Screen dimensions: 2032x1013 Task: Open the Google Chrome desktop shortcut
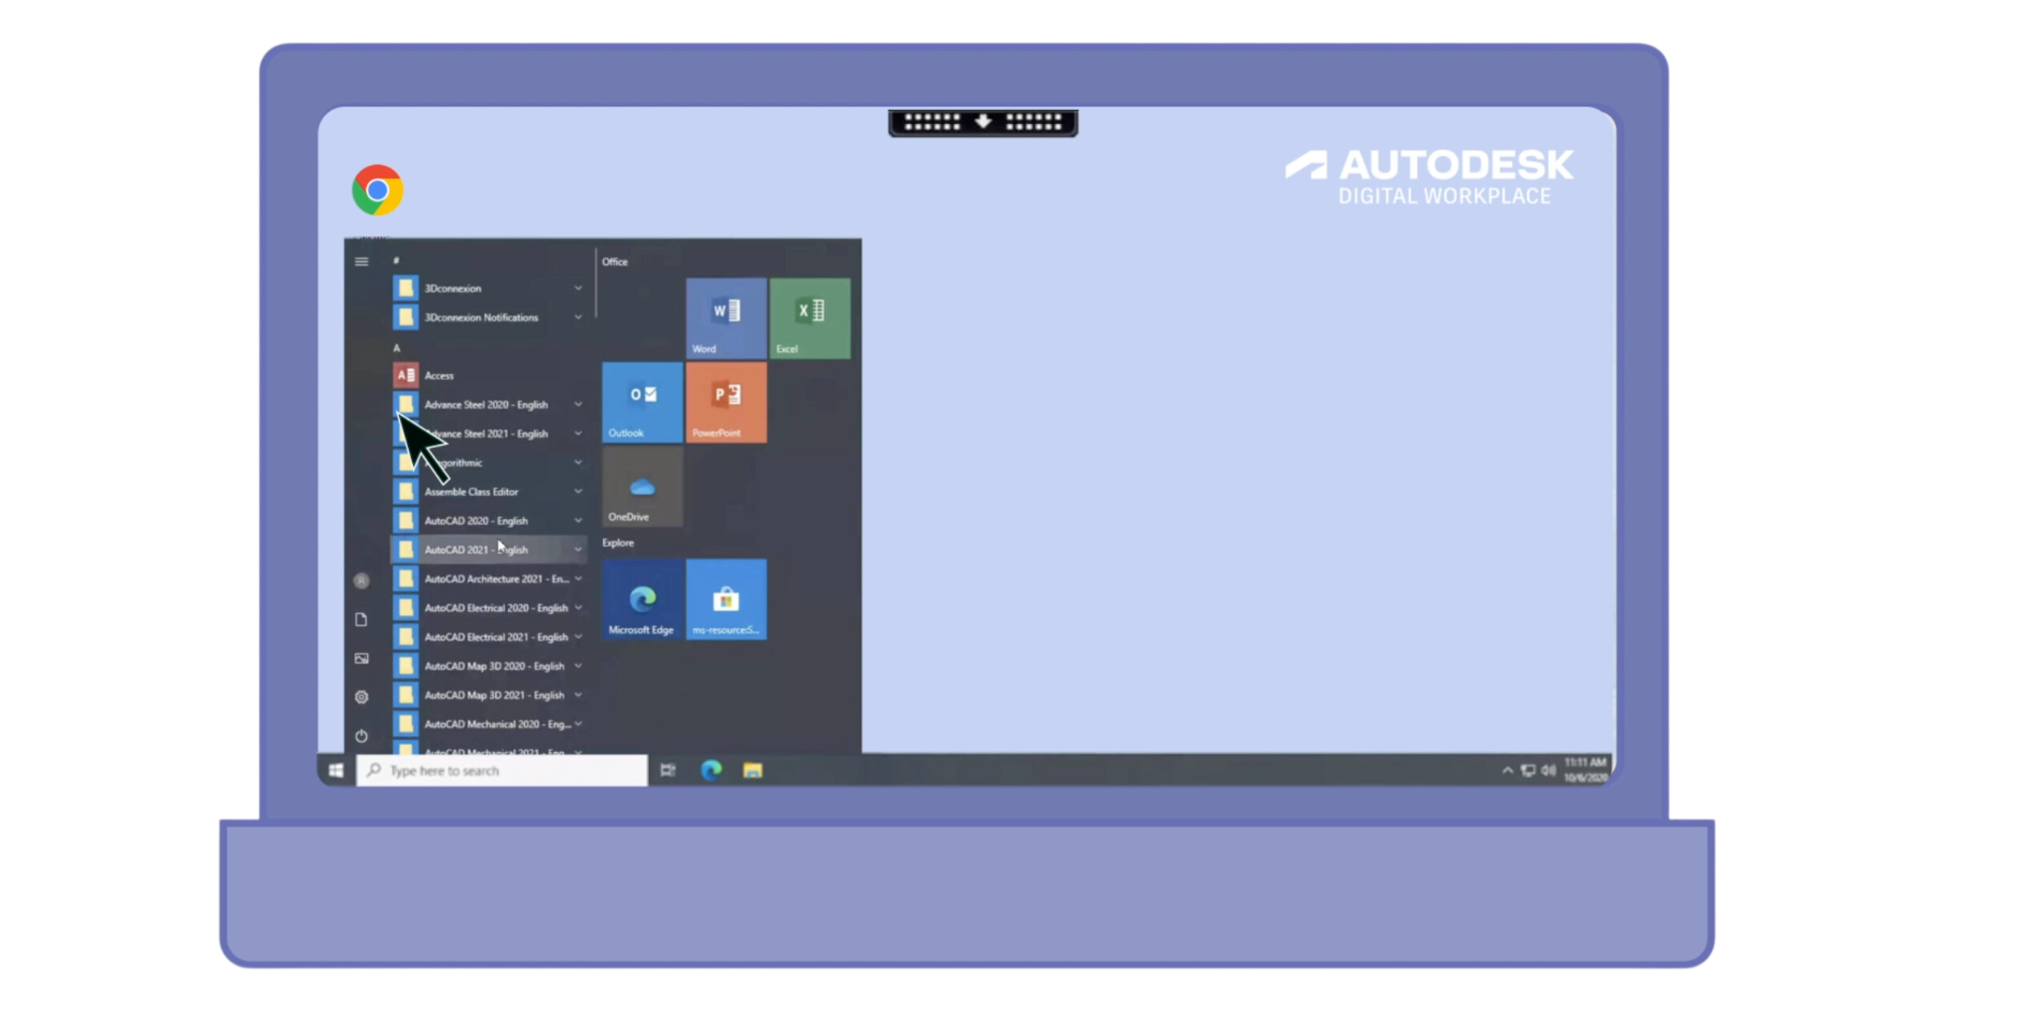pyautogui.click(x=377, y=190)
